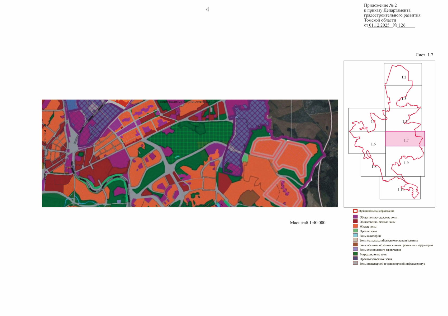Pick the light green Прочие зоны swatch
The image size is (448, 316).
click(355, 231)
